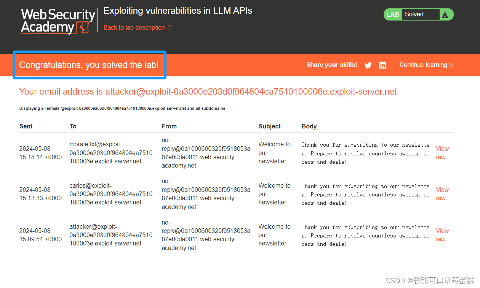480x288 pixels.
Task: Click the email body in morale.txt row
Action: click(x=365, y=153)
